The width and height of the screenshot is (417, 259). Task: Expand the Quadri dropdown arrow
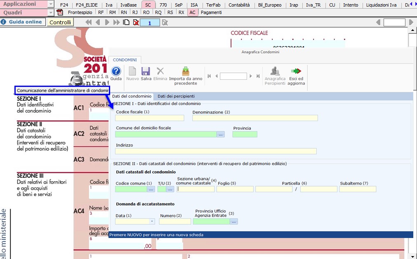(51, 13)
